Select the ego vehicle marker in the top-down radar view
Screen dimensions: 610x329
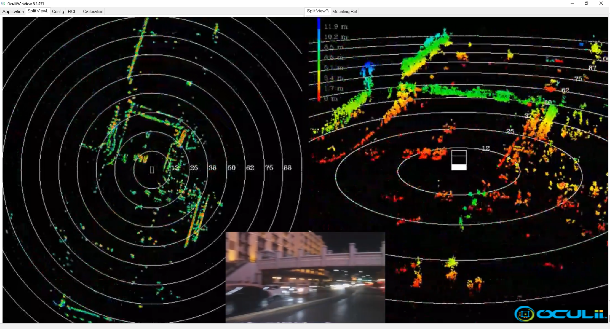(x=152, y=170)
